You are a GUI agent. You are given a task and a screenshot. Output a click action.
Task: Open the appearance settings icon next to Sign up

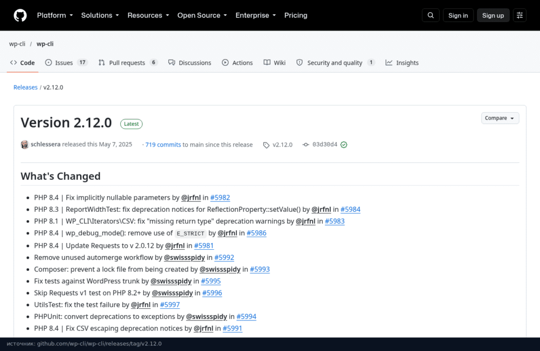tap(519, 15)
